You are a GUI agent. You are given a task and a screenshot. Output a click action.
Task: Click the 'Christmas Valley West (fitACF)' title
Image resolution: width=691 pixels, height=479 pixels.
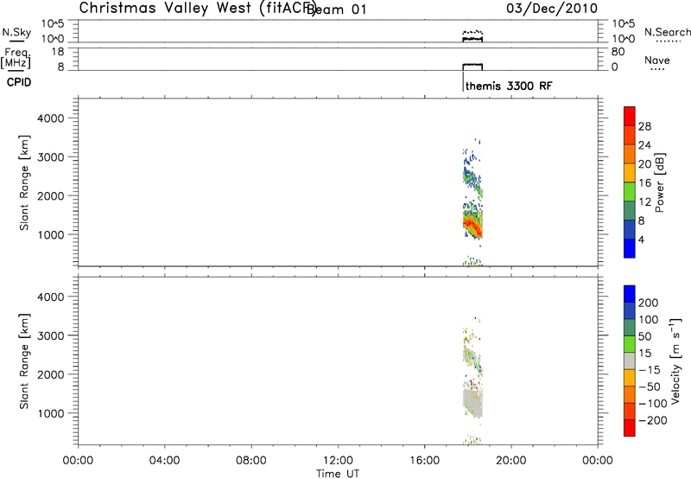[x=197, y=8]
